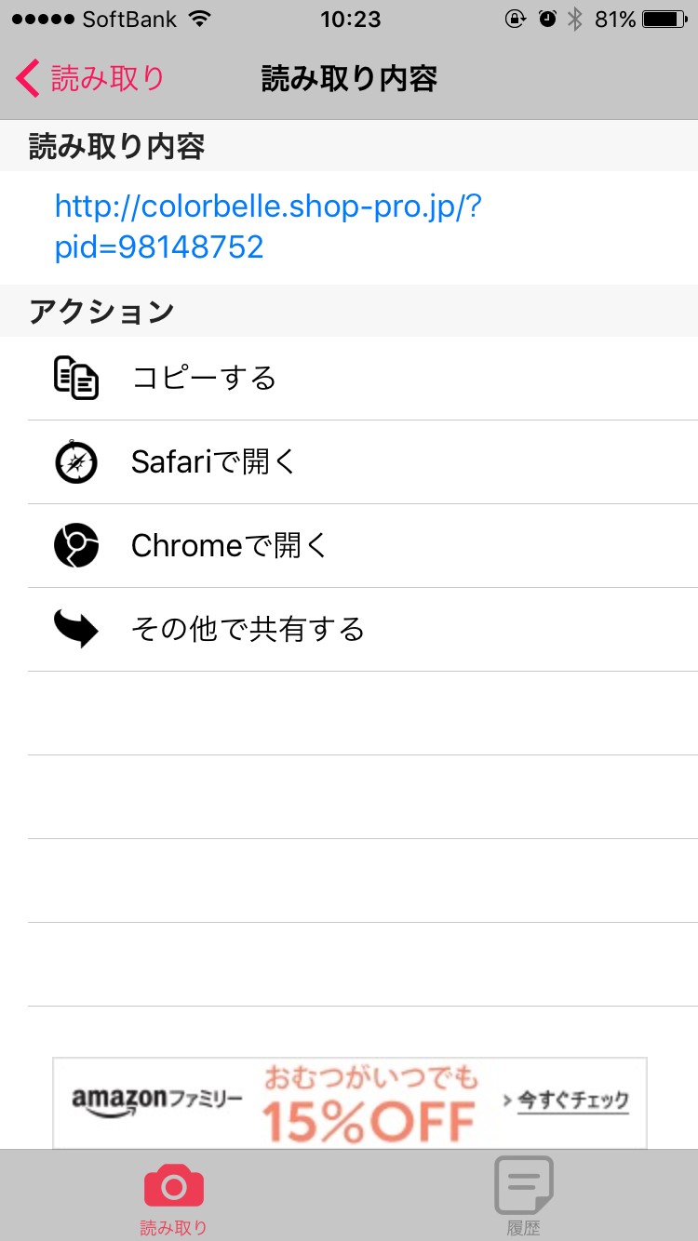Image resolution: width=698 pixels, height=1241 pixels.
Task: Tap the 読み取り内容 navigation title
Action: click(349, 79)
